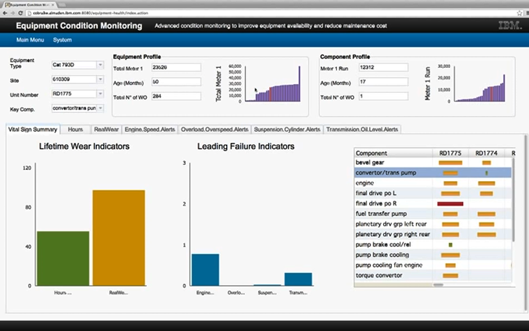Click the orange RealWear bar

click(x=118, y=238)
